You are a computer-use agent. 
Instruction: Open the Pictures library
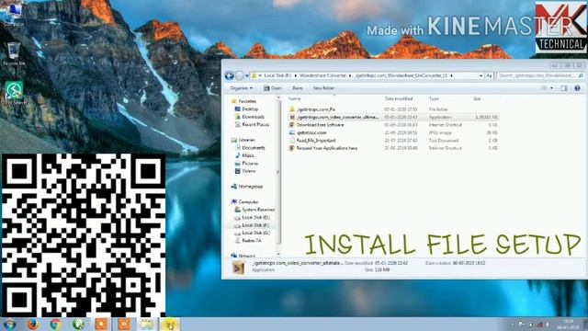coord(250,164)
